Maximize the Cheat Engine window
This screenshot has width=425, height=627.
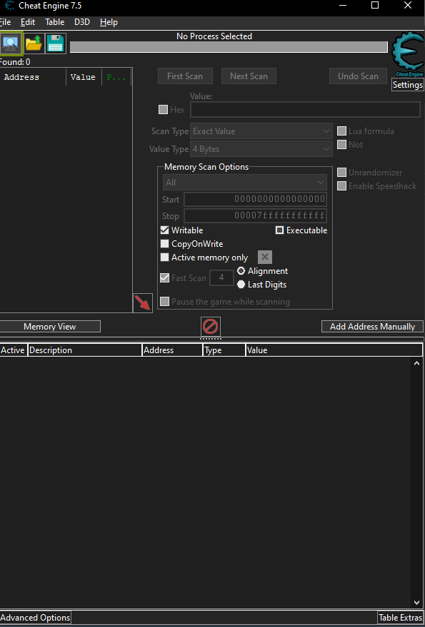[x=375, y=6]
